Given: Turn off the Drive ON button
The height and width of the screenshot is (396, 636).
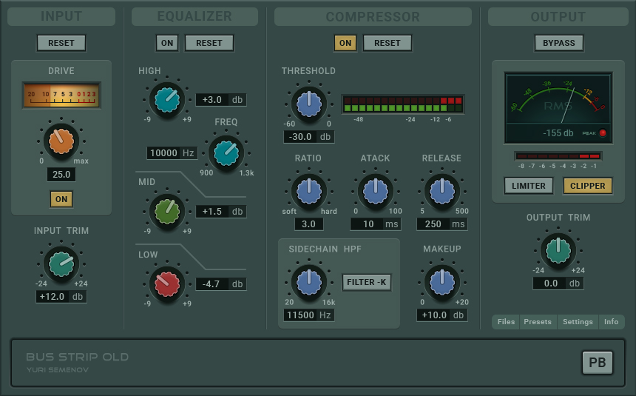Looking at the screenshot, I should pyautogui.click(x=61, y=199).
